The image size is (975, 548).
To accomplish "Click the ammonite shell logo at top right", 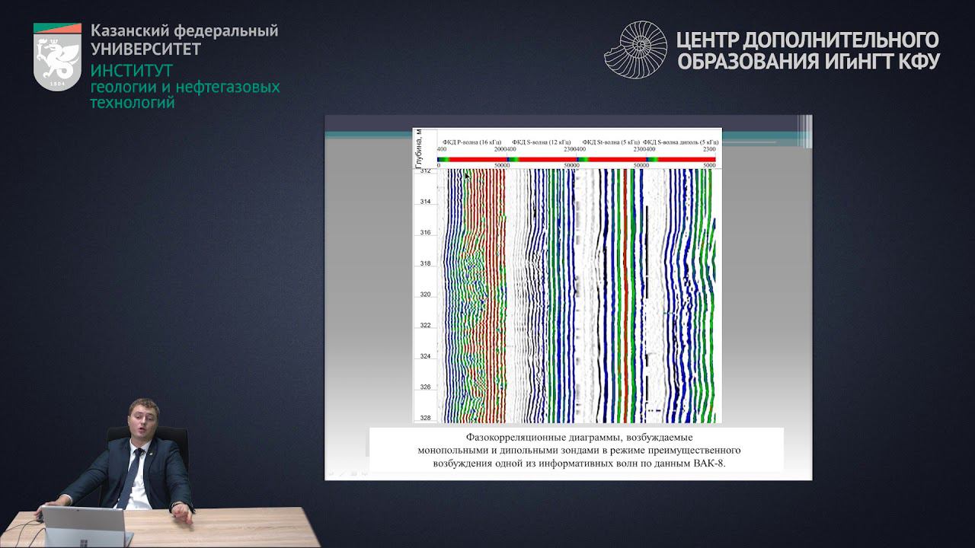I will (636, 49).
